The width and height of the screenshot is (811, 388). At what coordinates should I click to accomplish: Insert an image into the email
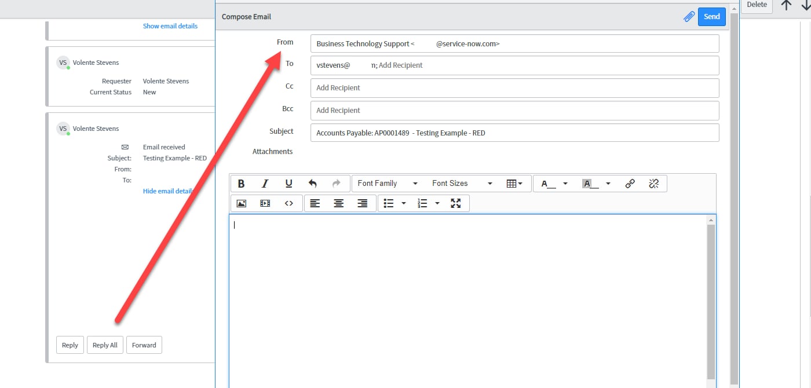click(x=242, y=203)
